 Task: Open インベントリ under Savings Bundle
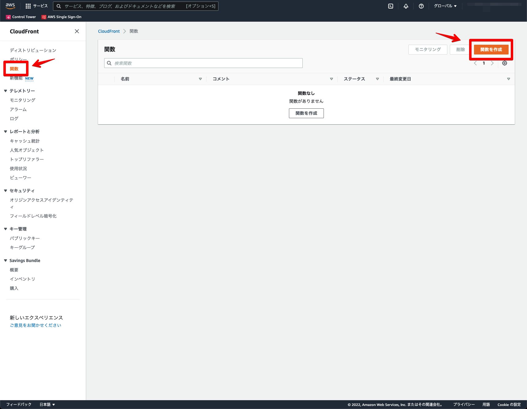click(23, 279)
